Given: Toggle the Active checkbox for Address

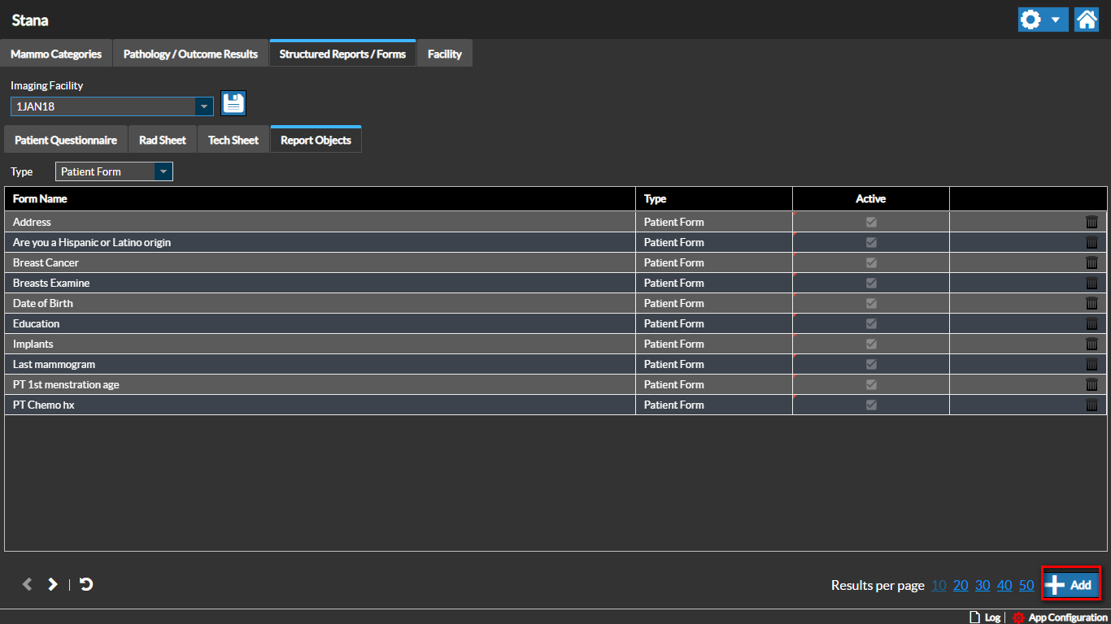Looking at the screenshot, I should click(x=871, y=222).
